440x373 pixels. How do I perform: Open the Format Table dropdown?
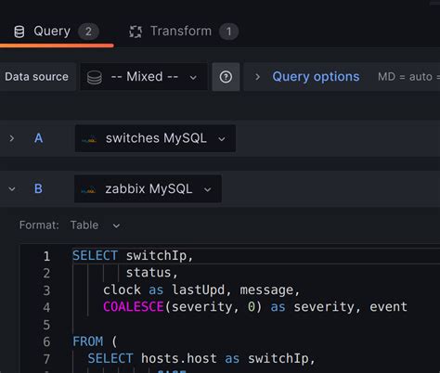tap(96, 225)
